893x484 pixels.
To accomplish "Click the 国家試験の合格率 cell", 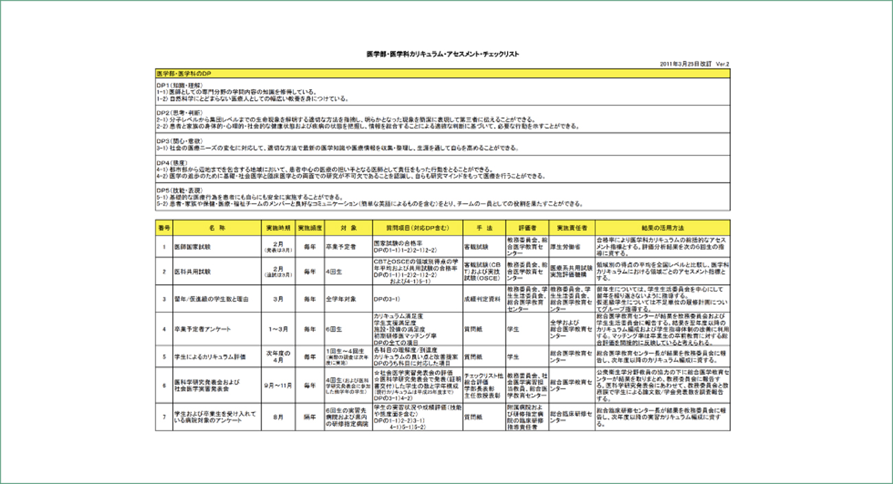I will pyautogui.click(x=417, y=246).
